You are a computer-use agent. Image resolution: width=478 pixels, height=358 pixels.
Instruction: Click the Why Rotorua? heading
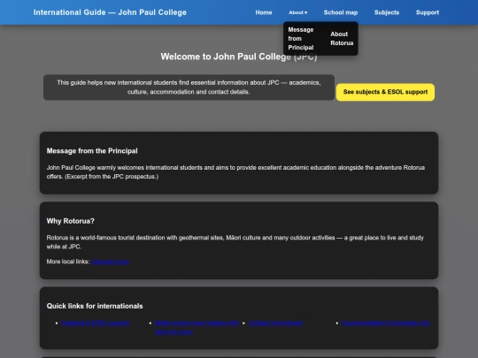pos(71,221)
